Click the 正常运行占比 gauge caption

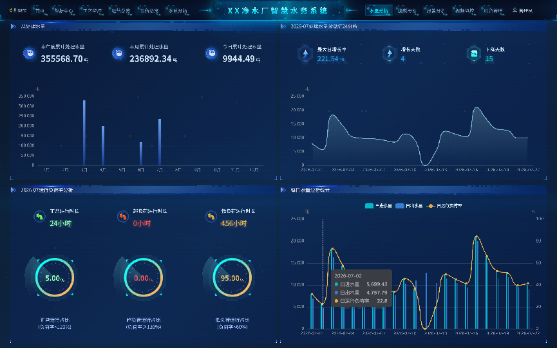[55, 320]
